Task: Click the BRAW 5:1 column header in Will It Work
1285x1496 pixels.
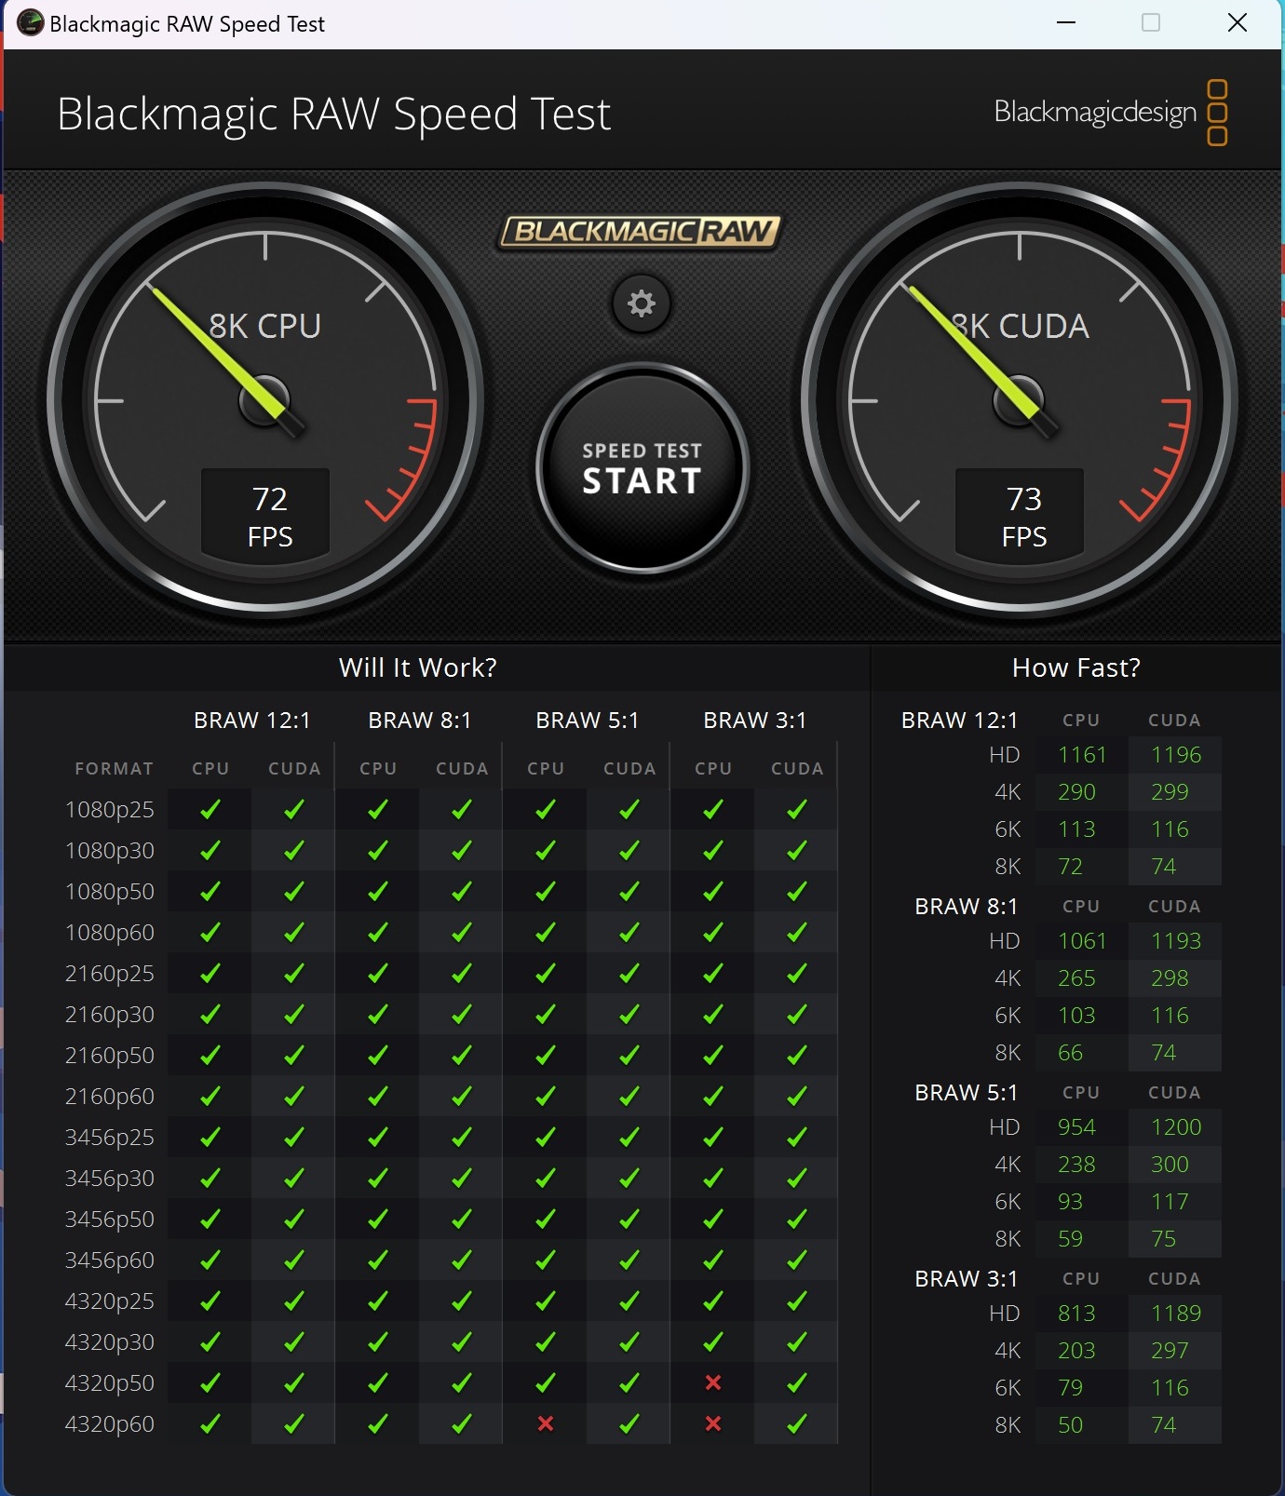Action: (587, 721)
